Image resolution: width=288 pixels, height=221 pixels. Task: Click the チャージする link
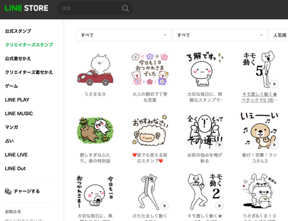(26, 192)
